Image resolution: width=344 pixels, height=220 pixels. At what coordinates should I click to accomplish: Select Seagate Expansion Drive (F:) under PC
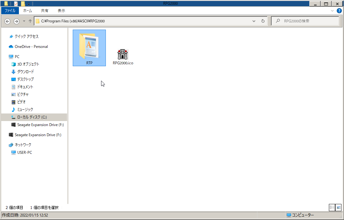[x=40, y=125]
